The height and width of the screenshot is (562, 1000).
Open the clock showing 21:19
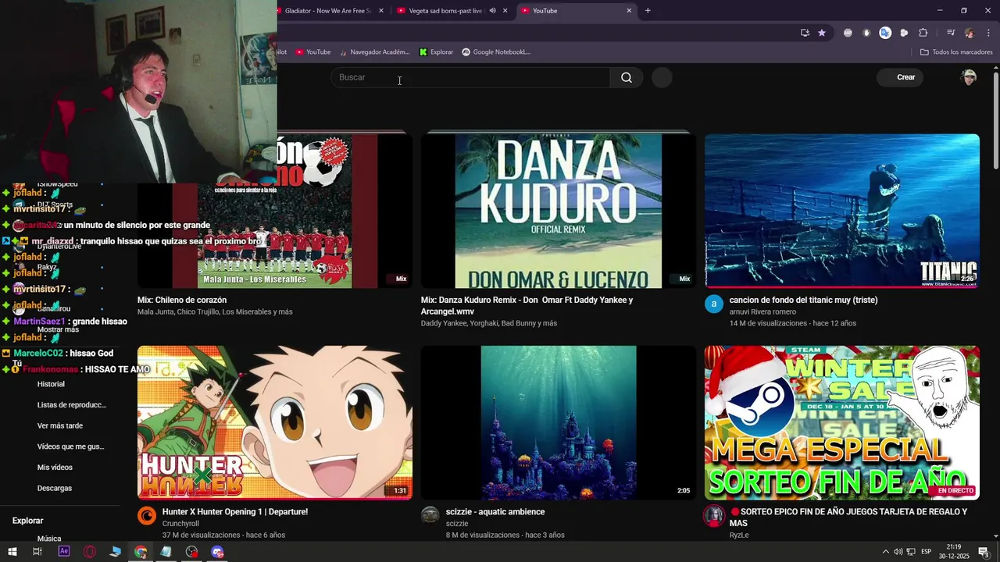(x=954, y=552)
